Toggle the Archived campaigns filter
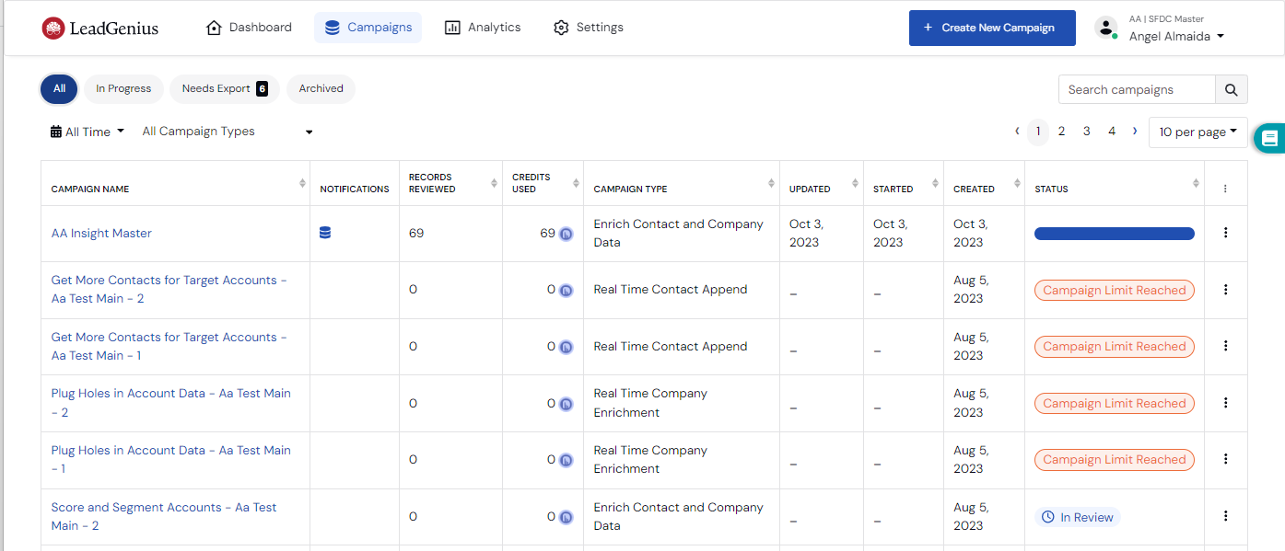 (x=320, y=88)
